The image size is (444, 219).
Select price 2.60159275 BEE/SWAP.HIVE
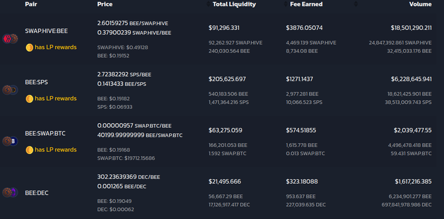[x=132, y=23]
